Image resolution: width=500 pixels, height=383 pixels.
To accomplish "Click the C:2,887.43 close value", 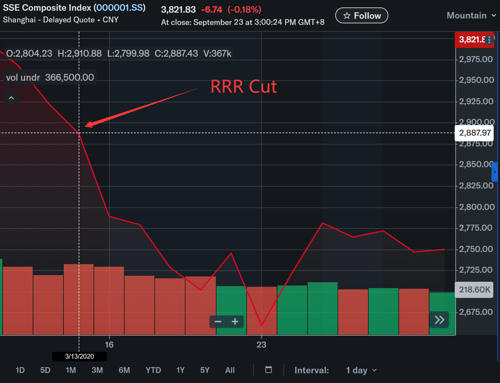I will click(x=176, y=53).
